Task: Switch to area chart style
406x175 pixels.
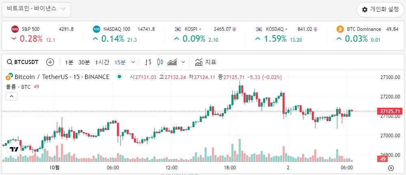Action: point(172,62)
